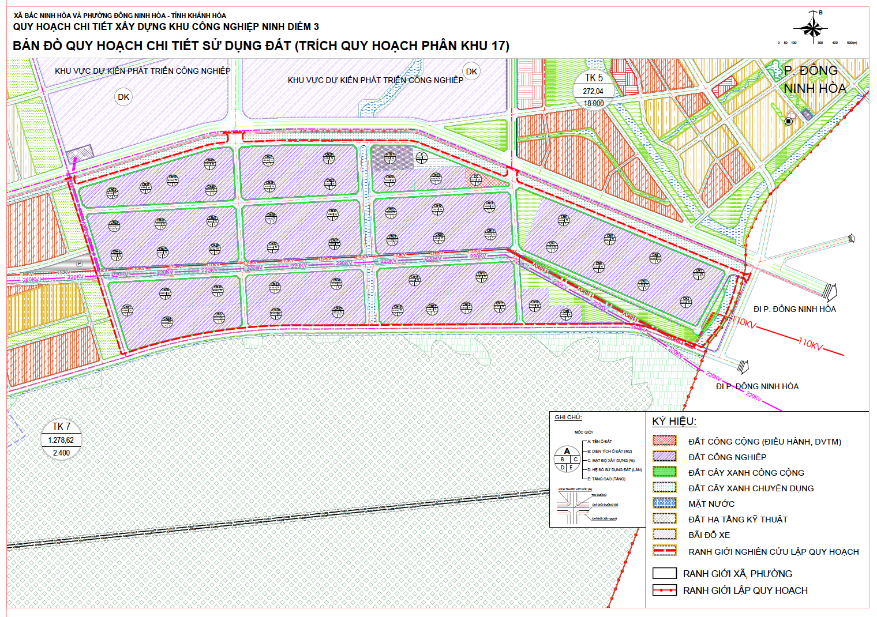Click the Bãi đỗ xe legend swatch
This screenshot has width=877, height=617.
(x=664, y=535)
